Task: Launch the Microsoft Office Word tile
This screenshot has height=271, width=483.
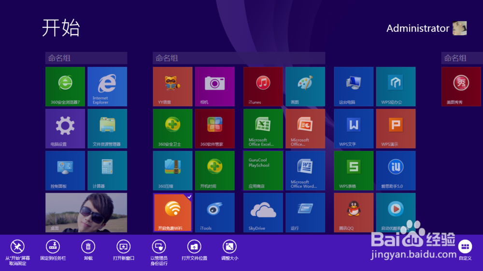Action: point(305,171)
